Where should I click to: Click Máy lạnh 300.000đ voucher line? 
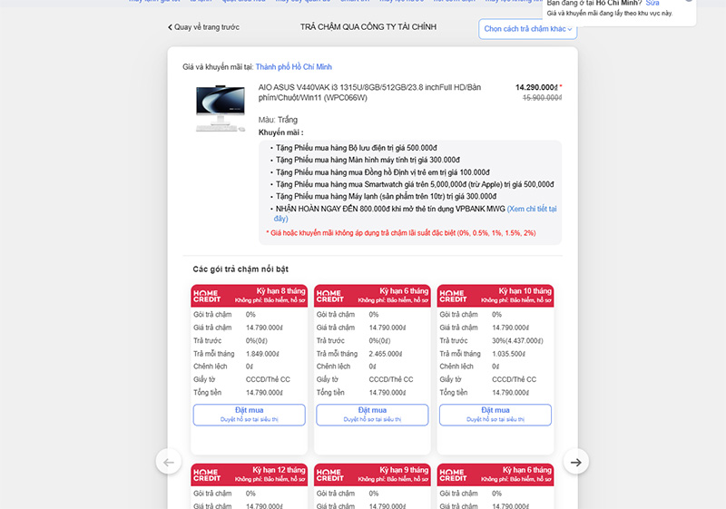(386, 197)
